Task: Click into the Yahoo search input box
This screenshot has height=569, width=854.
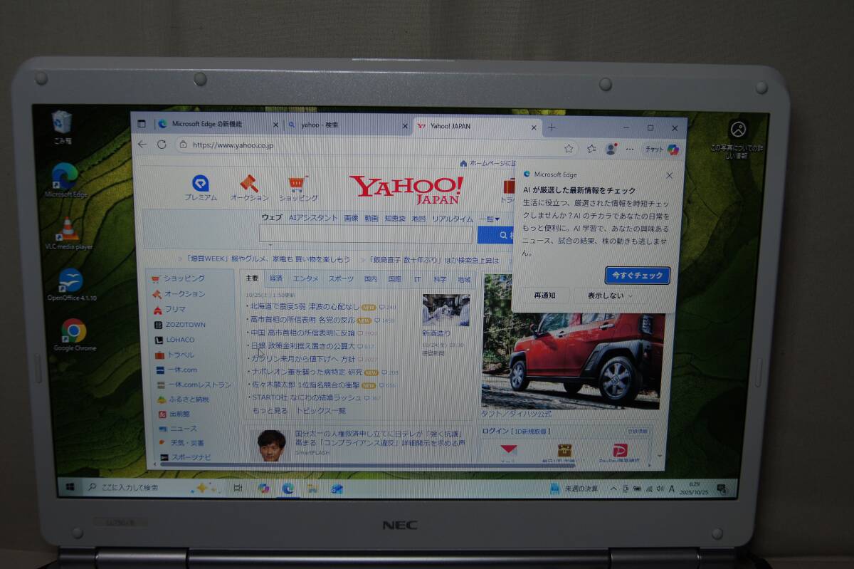Action: [367, 234]
